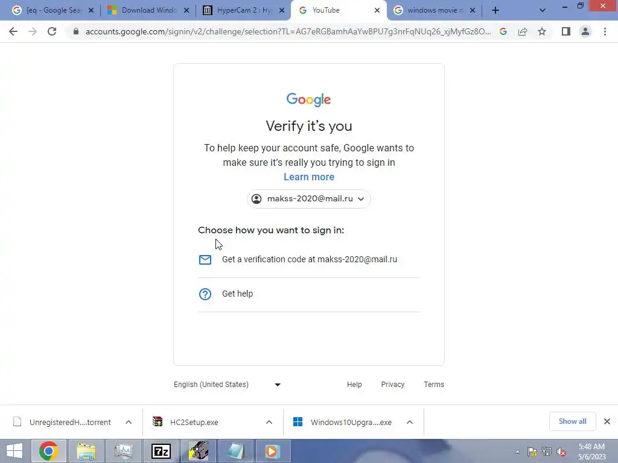618x463 pixels.
Task: Open the notepad taskbar icon
Action: [236, 451]
